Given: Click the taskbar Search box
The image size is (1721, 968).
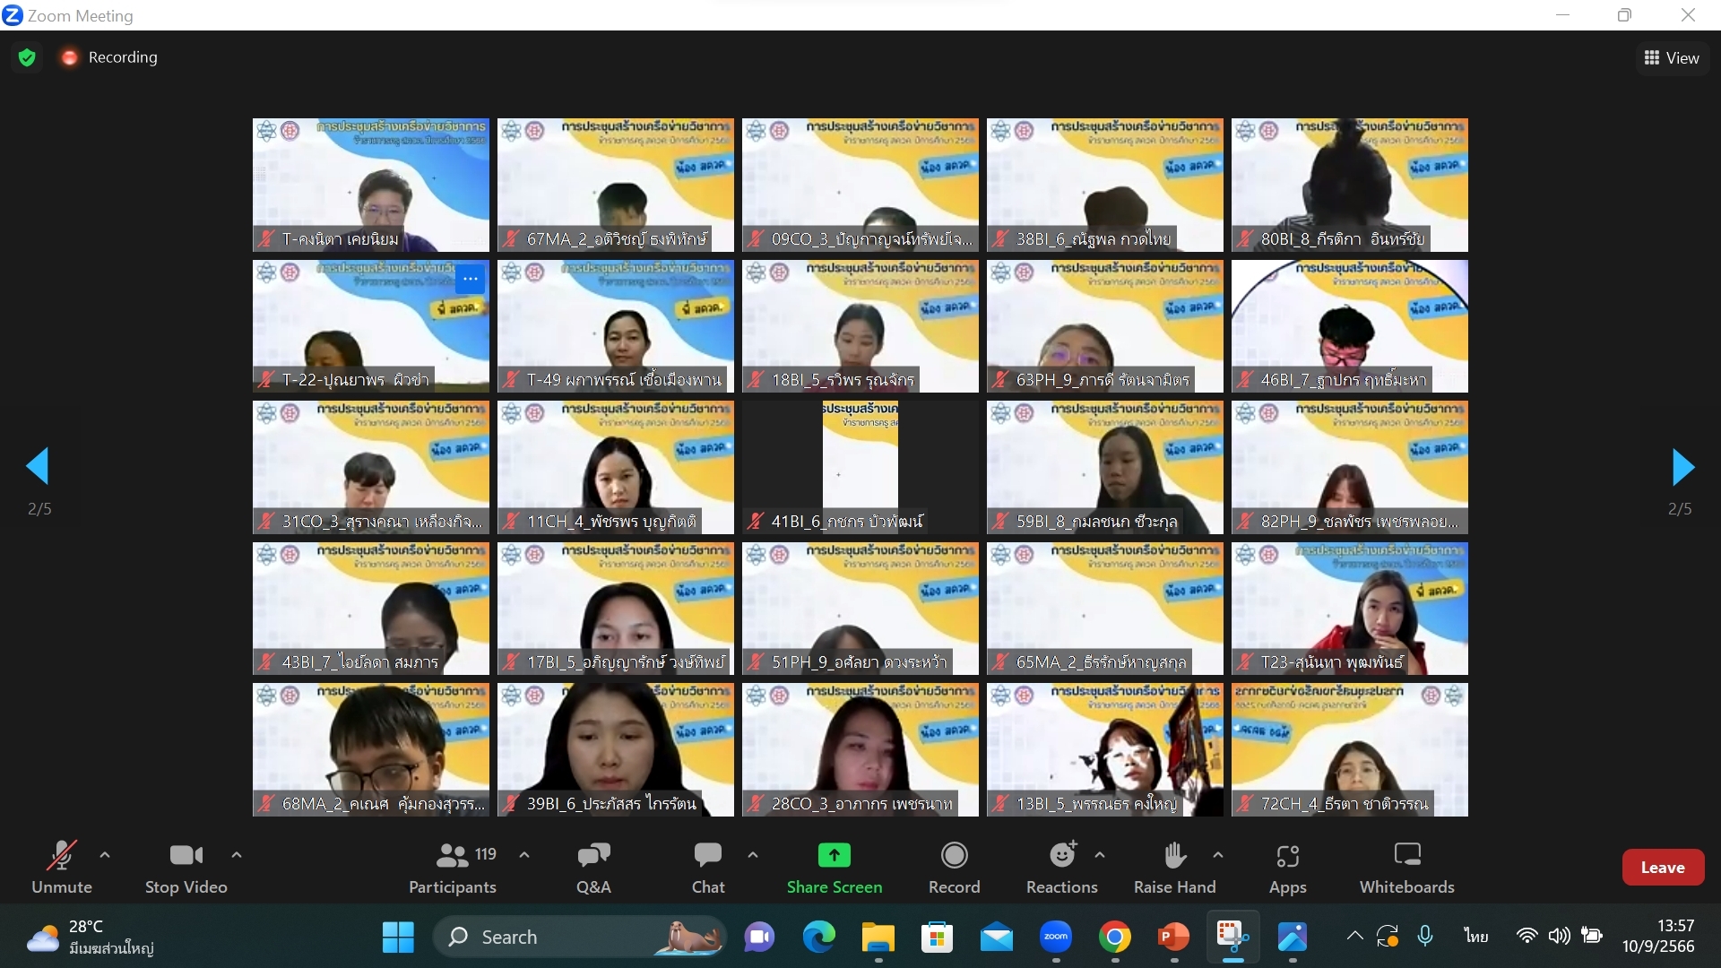Looking at the screenshot, I should pyautogui.click(x=580, y=938).
